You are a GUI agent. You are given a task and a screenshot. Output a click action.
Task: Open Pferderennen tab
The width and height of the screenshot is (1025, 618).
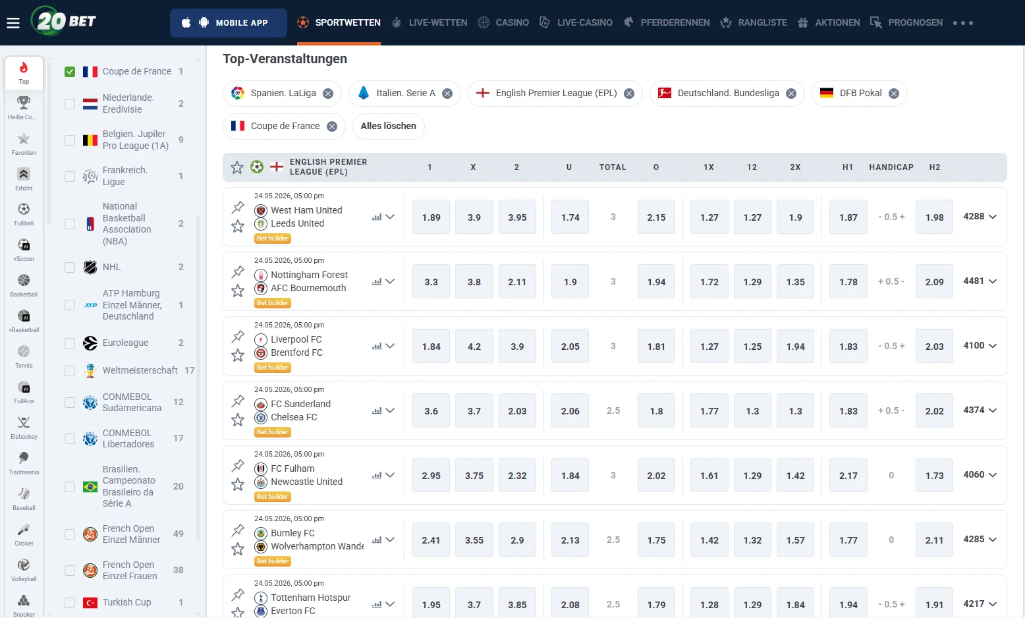[x=666, y=22]
